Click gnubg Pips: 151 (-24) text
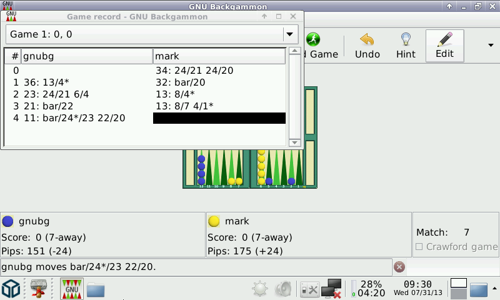500x300 pixels. click(x=36, y=251)
